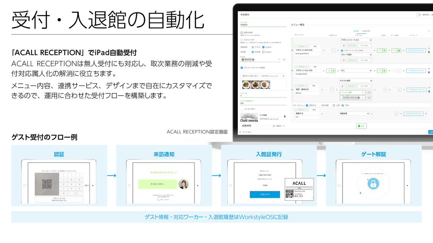
Task: Open the カスタム通知 action dropdown
Action: pyautogui.click(x=356, y=81)
